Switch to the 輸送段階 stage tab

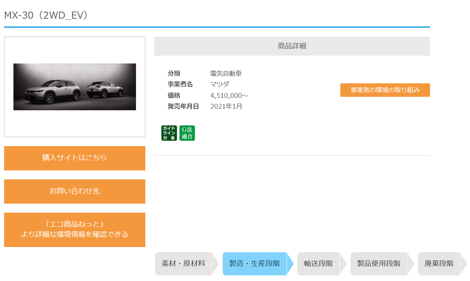[322, 264]
